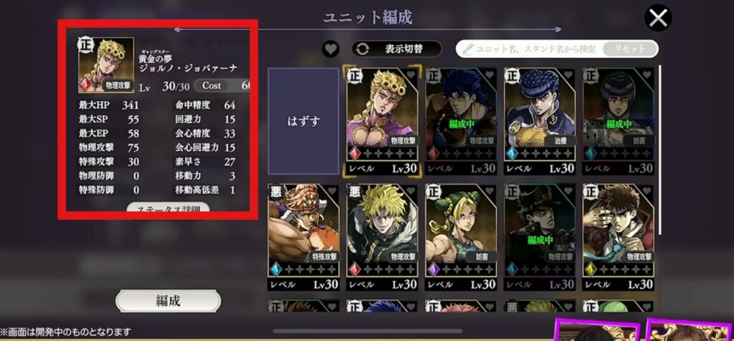Click the purple diamond on Jolyne's card

(x=434, y=269)
